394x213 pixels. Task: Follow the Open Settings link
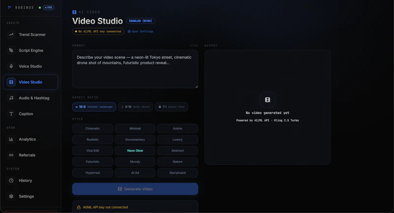point(140,31)
